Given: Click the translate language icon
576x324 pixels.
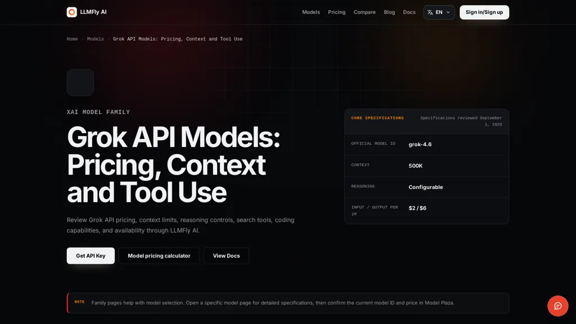Looking at the screenshot, I should (x=430, y=12).
